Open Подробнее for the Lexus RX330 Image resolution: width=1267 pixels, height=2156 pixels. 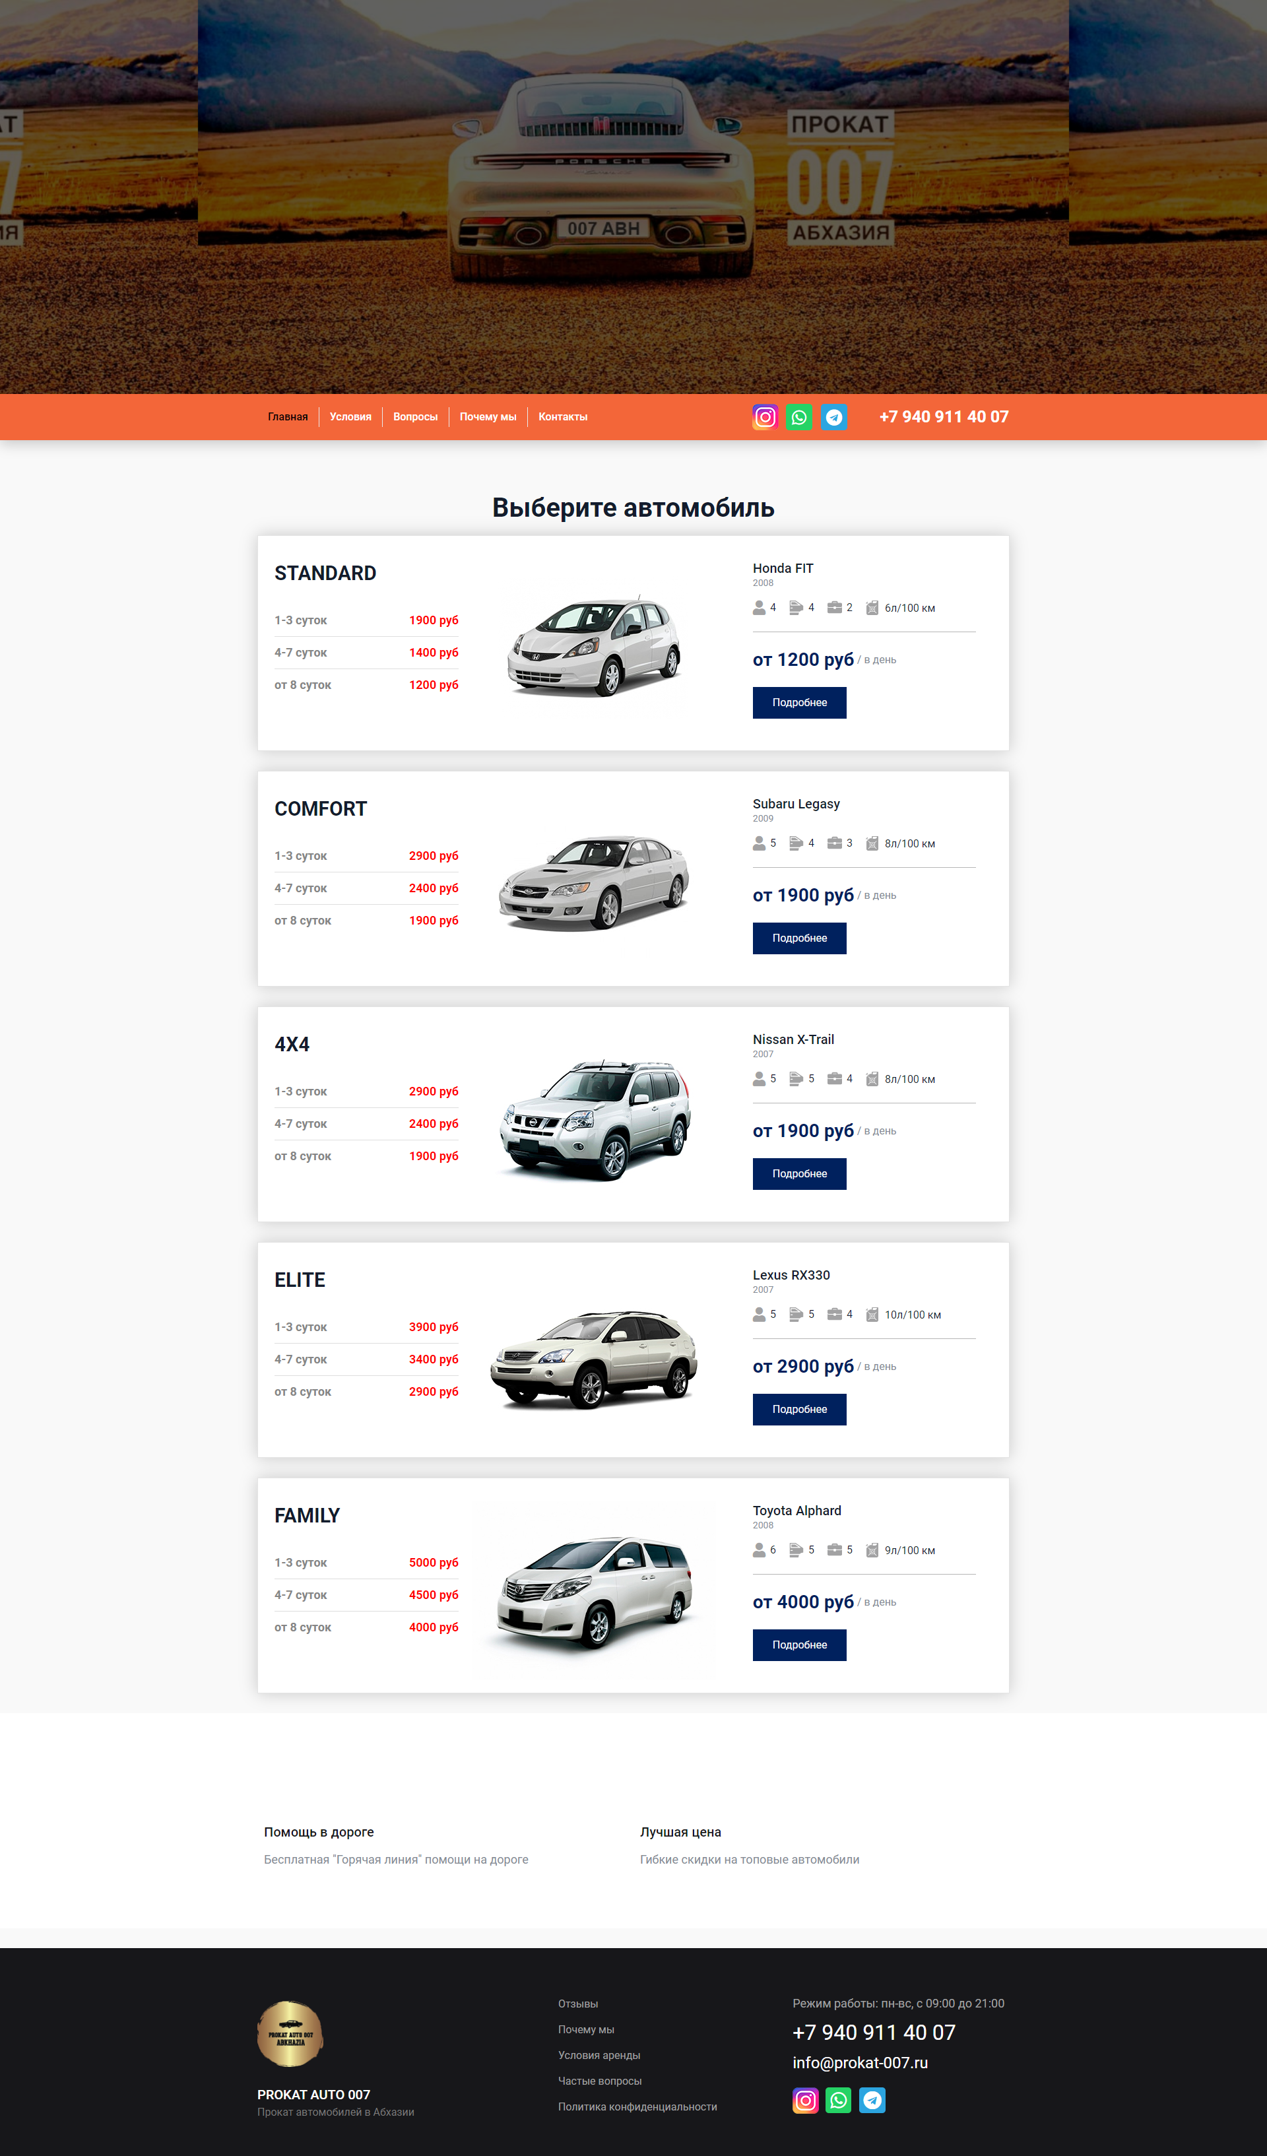(x=799, y=1410)
